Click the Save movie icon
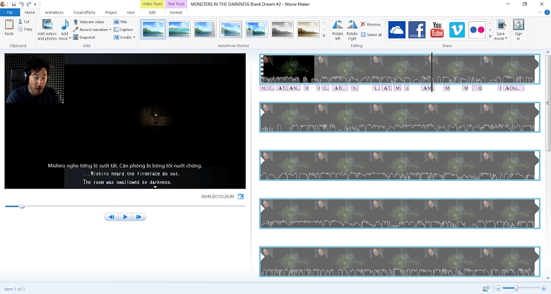The height and width of the screenshot is (294, 551). [501, 25]
